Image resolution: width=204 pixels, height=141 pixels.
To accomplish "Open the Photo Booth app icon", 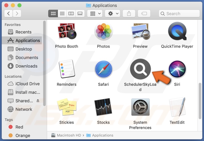I will coord(67,31).
